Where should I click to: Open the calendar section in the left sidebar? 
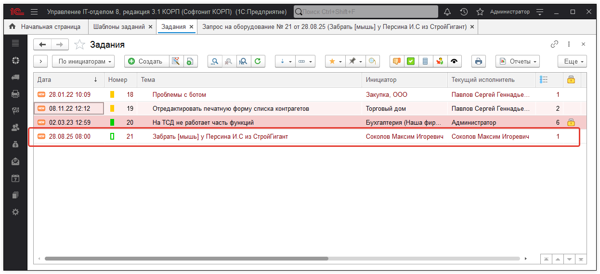[15, 178]
